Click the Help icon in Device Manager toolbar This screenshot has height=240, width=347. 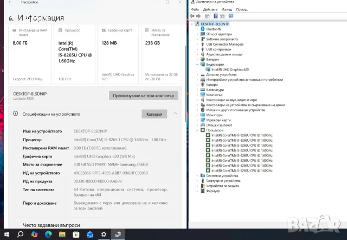point(216,16)
